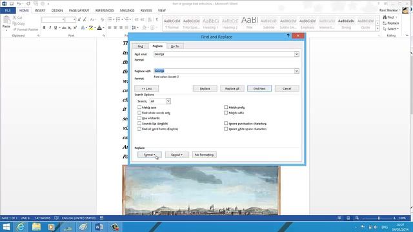413x232 pixels.
Task: Decrease font size with Shrink Font
Action: (85, 20)
